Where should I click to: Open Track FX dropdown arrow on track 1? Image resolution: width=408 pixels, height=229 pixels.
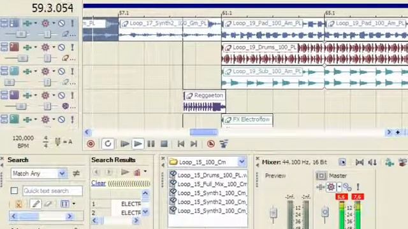[36, 24]
